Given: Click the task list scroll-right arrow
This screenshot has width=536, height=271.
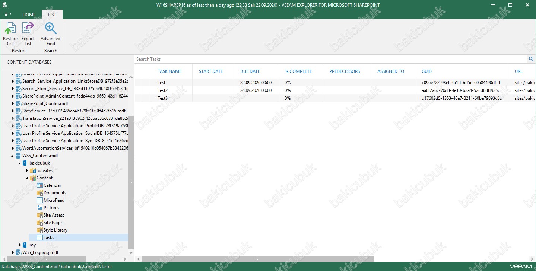Looking at the screenshot, I should pos(533,259).
